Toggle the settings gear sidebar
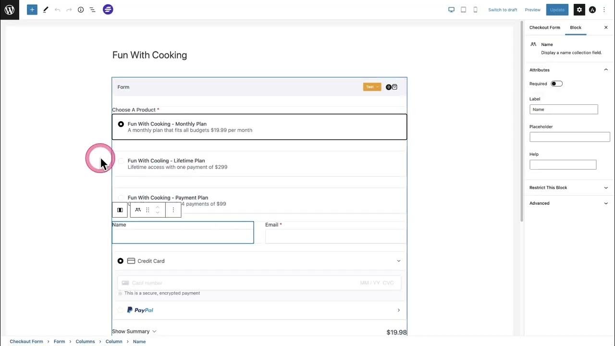 tap(579, 10)
